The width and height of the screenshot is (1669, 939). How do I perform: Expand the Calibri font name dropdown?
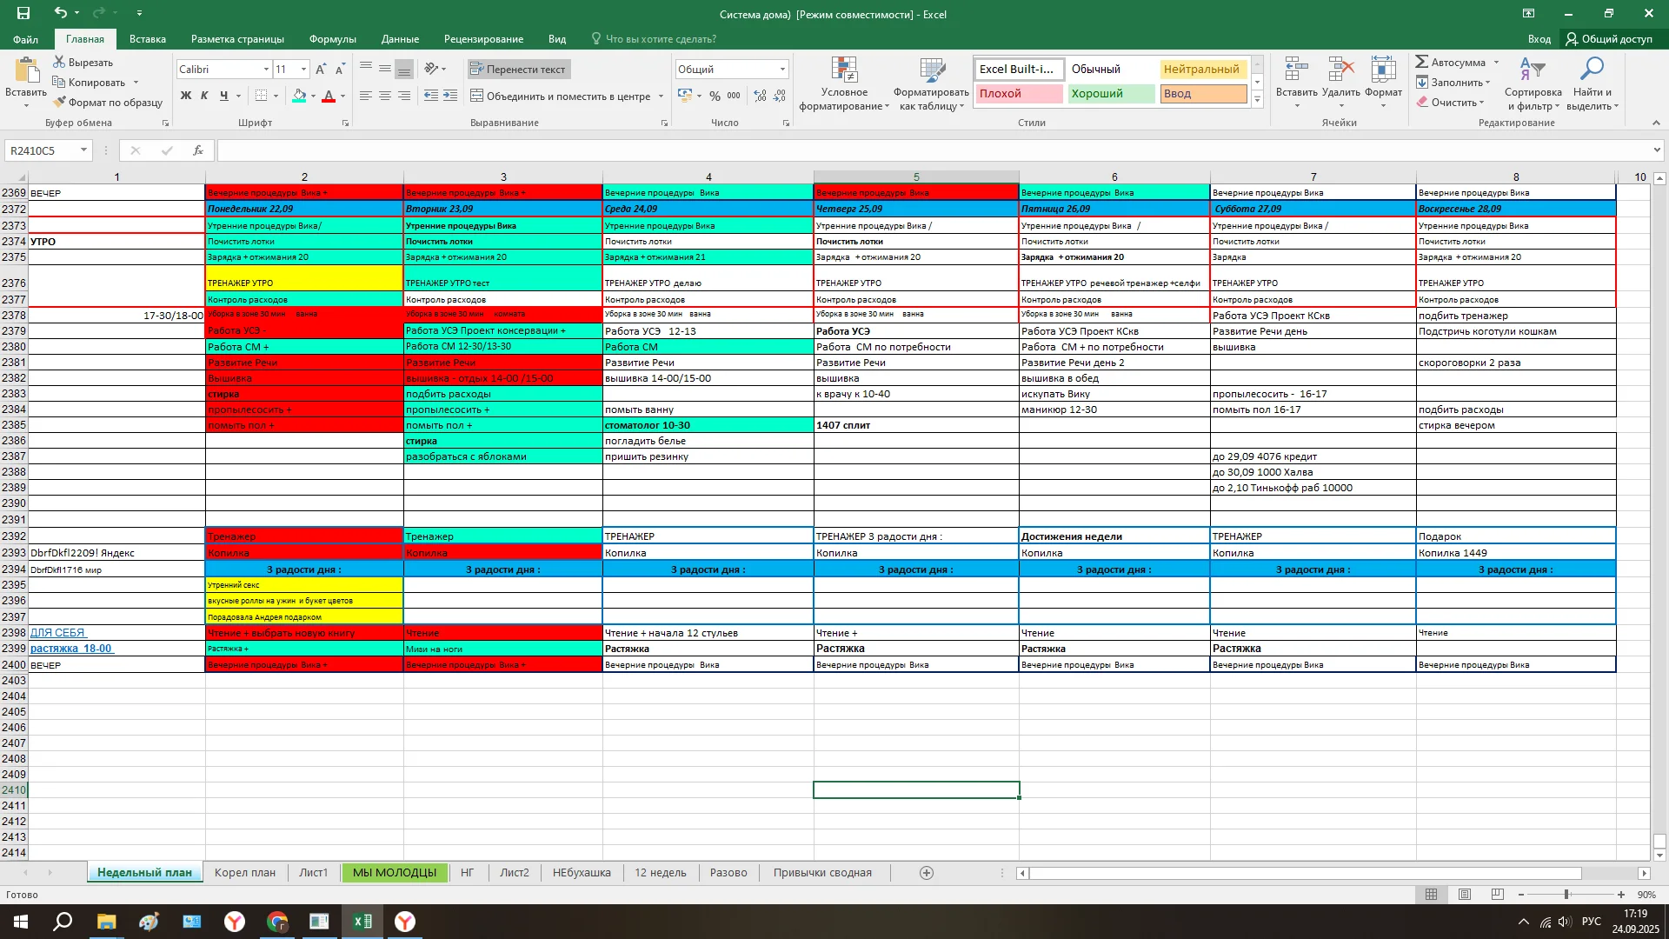tap(266, 70)
